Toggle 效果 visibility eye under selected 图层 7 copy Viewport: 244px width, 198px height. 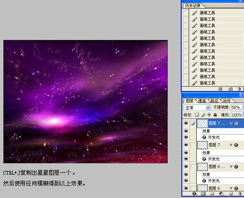click(x=186, y=131)
